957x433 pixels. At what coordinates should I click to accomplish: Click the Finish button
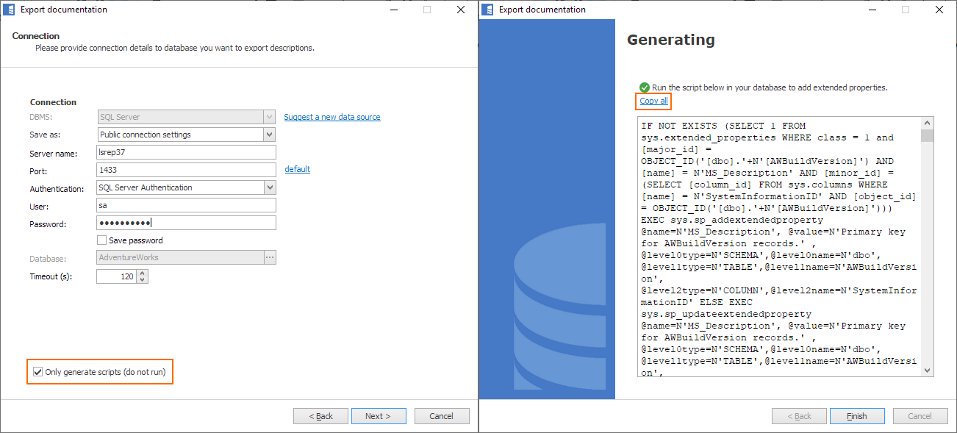pyautogui.click(x=856, y=416)
